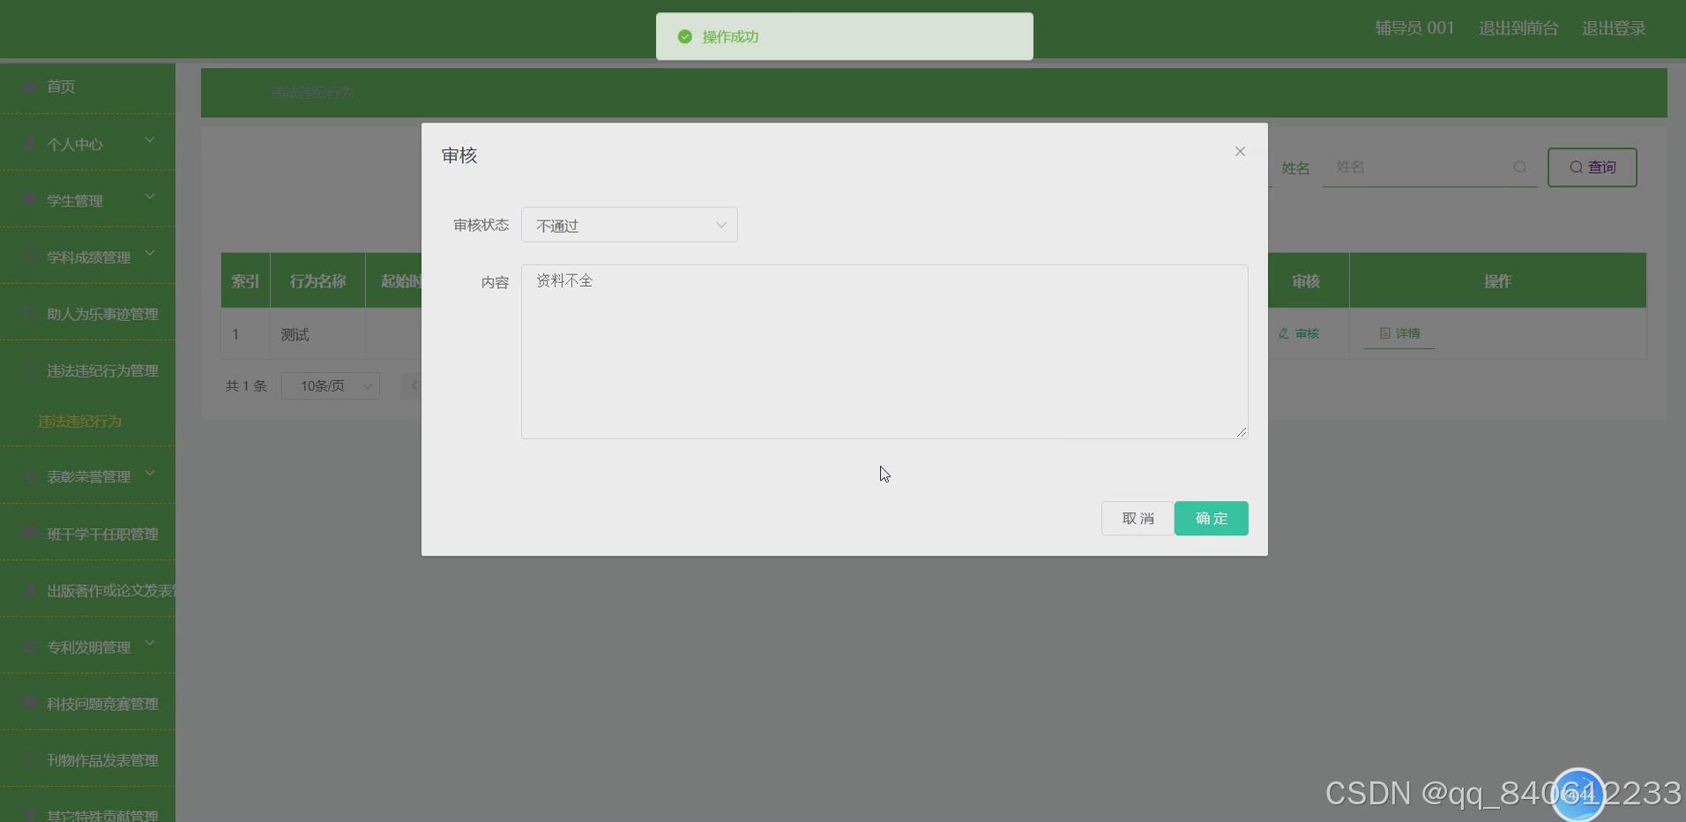Open the 审核状态 dropdown in the dialog
The image size is (1686, 822).
click(x=629, y=225)
